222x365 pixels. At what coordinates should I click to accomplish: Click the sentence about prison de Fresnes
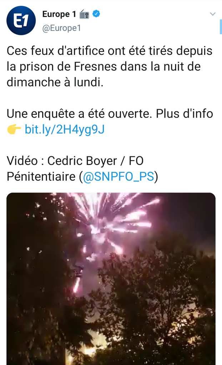tap(109, 66)
